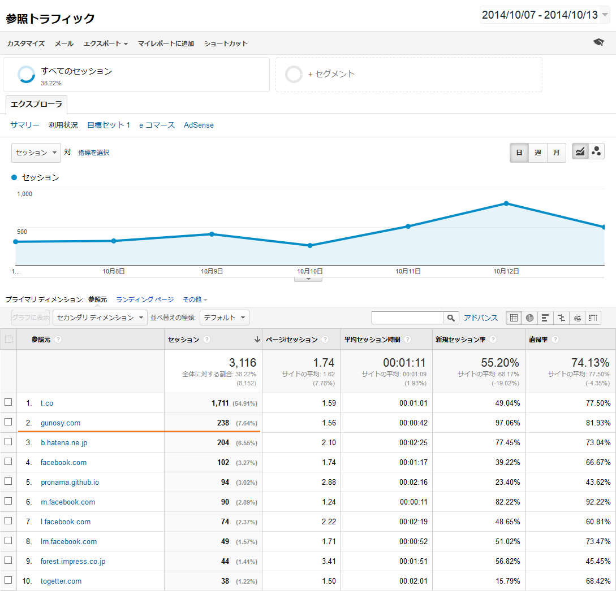Switch to the AdSense tab
The image size is (616, 591).
(x=199, y=125)
